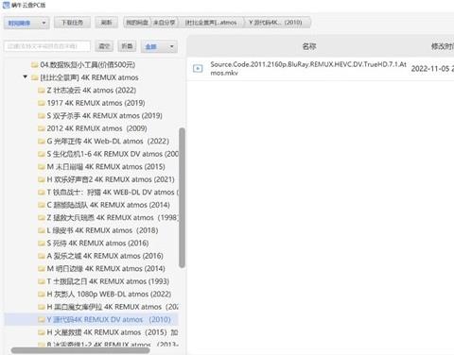Open 'H 欢乐好声音2 4K REMUX atmos (2021)'

click(111, 179)
